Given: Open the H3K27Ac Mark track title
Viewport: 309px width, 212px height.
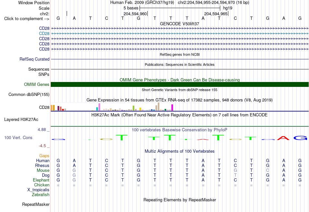Looking at the screenshot, I should point(180,115).
